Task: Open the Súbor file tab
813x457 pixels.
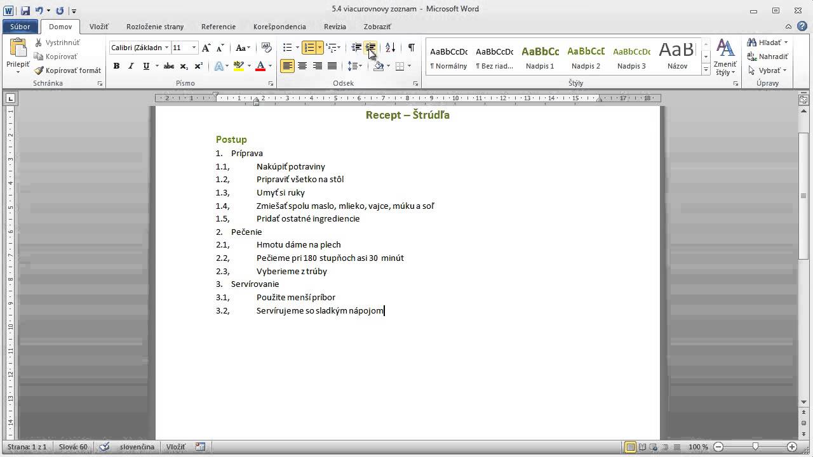Action: (20, 27)
